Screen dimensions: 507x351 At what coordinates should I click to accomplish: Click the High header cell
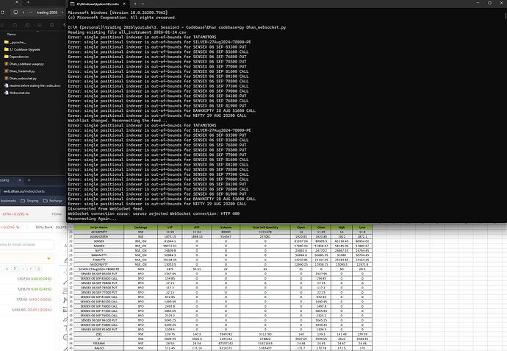coord(342,227)
